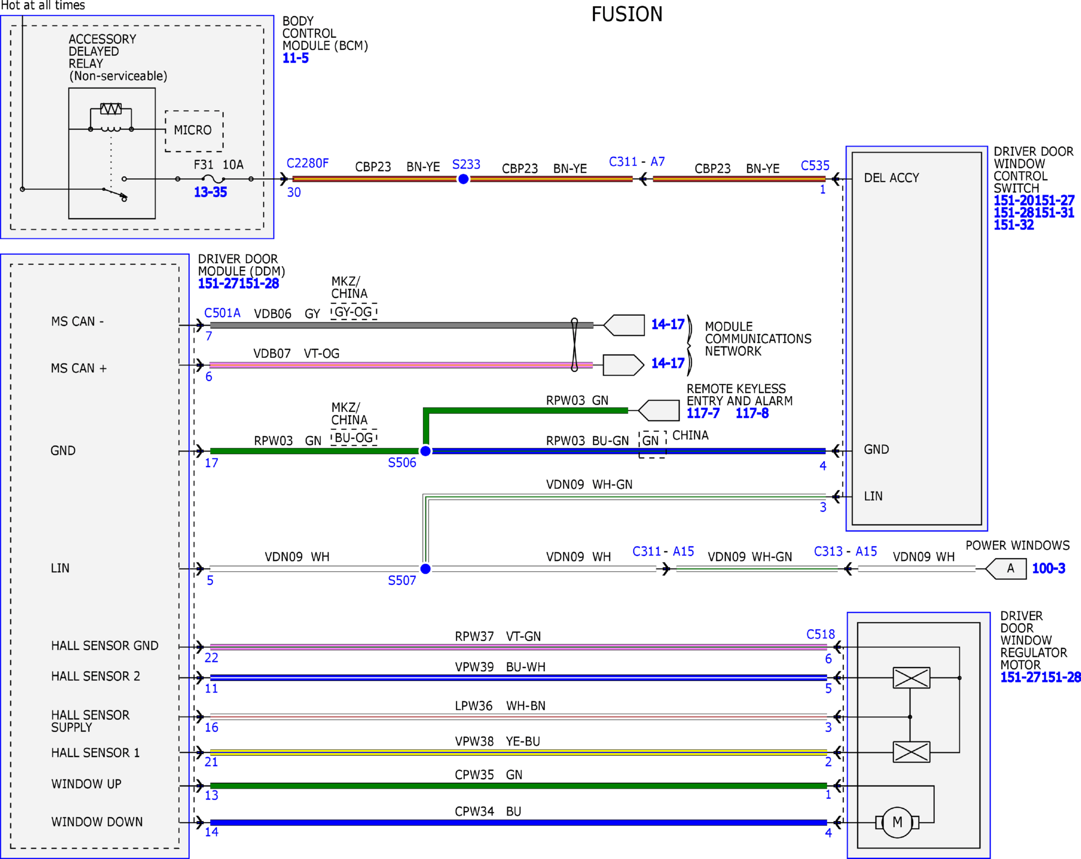The height and width of the screenshot is (859, 1081).
Task: Click the twisted pair symbol on CAN wires
Action: [575, 345]
